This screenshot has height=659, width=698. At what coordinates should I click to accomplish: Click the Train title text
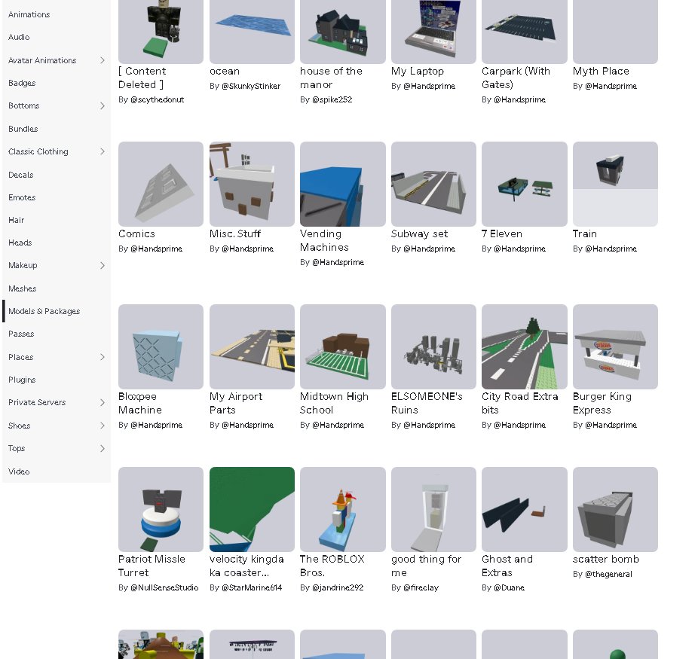[585, 234]
